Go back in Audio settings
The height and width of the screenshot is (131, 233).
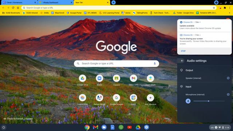[182, 61]
